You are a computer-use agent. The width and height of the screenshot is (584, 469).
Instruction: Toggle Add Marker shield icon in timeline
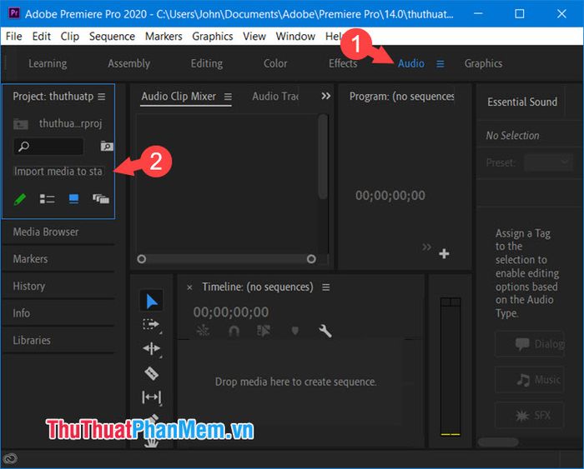tap(295, 331)
